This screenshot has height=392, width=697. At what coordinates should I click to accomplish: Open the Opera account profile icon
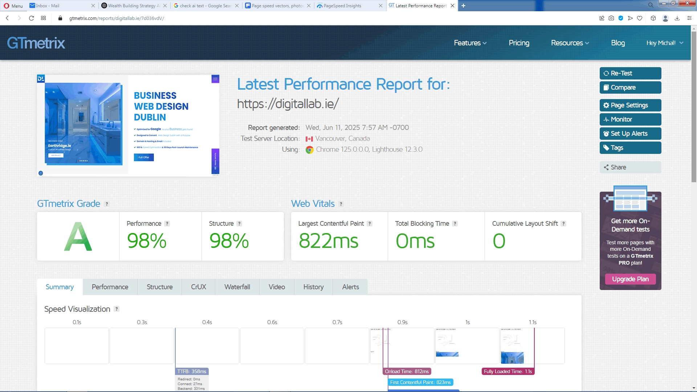pos(665,18)
